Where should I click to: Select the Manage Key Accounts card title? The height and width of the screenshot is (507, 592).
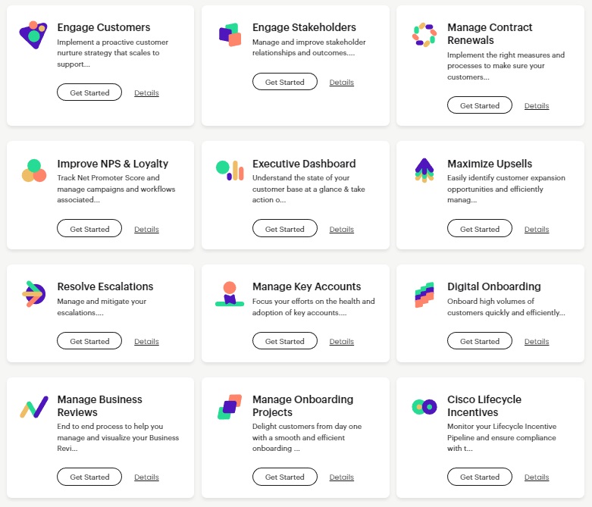[x=306, y=286]
